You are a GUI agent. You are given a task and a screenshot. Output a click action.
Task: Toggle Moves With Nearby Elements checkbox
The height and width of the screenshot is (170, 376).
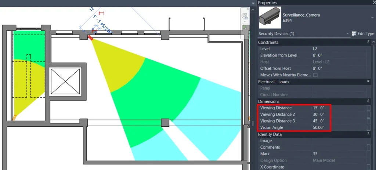tap(315, 75)
